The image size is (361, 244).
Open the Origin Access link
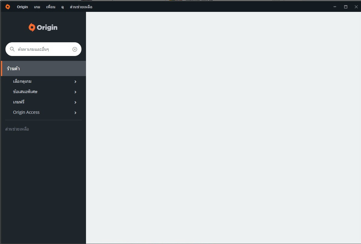(x=26, y=112)
